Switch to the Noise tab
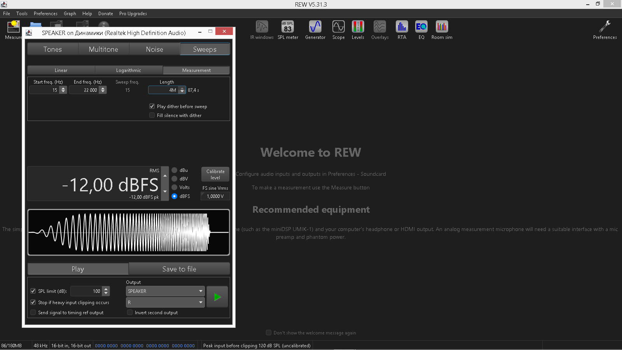Viewport: 622px width, 350px height. coord(154,49)
